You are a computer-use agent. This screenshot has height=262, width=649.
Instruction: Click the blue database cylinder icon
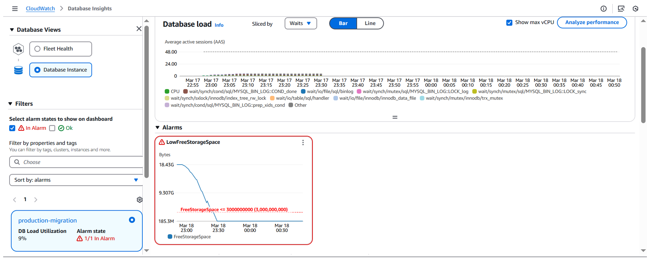18,70
